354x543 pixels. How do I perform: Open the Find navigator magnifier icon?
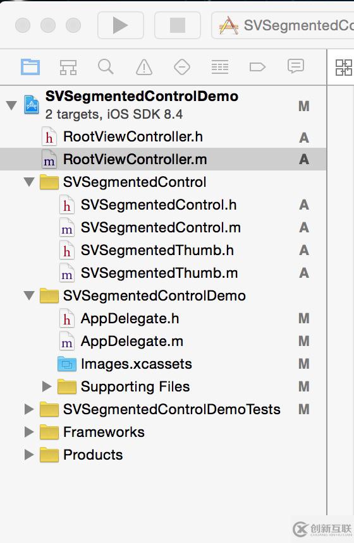[106, 66]
